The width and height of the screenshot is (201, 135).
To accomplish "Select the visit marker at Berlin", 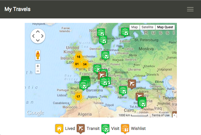I will pos(105,55).
